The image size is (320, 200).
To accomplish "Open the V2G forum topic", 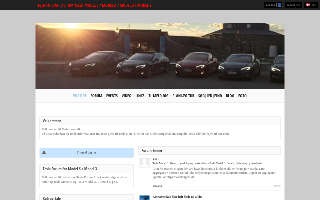I will [155, 159].
